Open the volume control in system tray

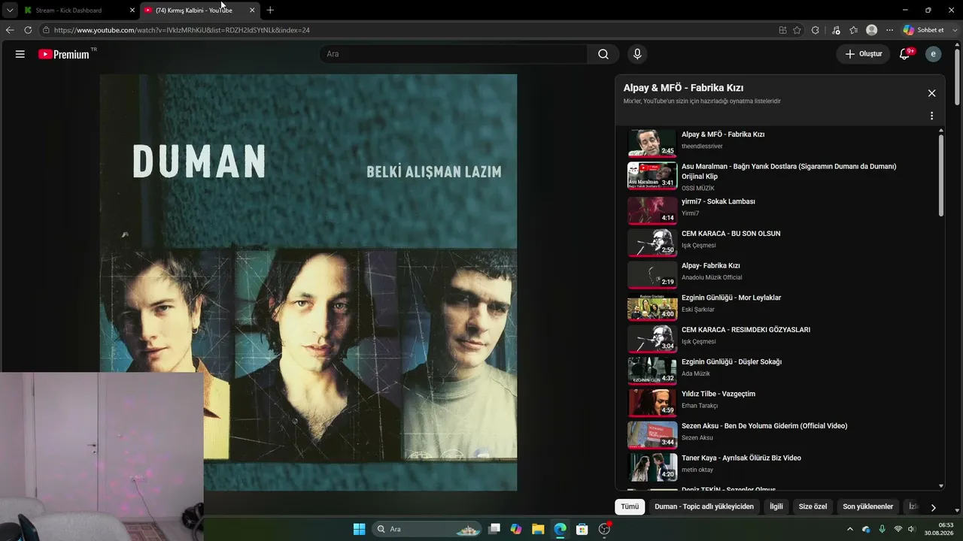[911, 529]
